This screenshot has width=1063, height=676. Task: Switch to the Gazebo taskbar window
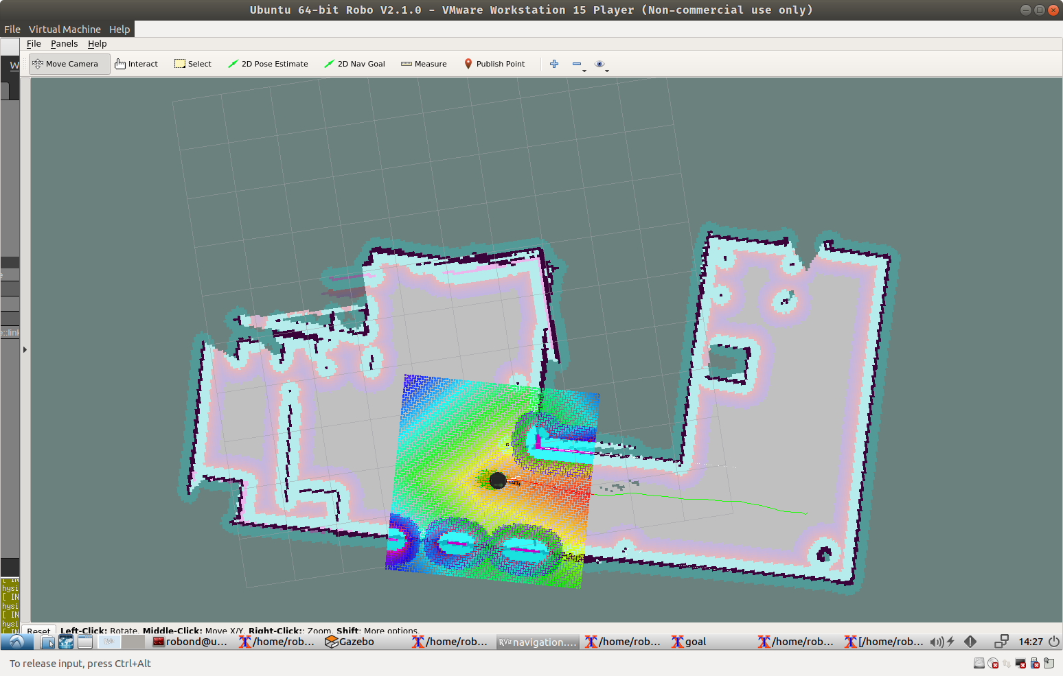[350, 642]
